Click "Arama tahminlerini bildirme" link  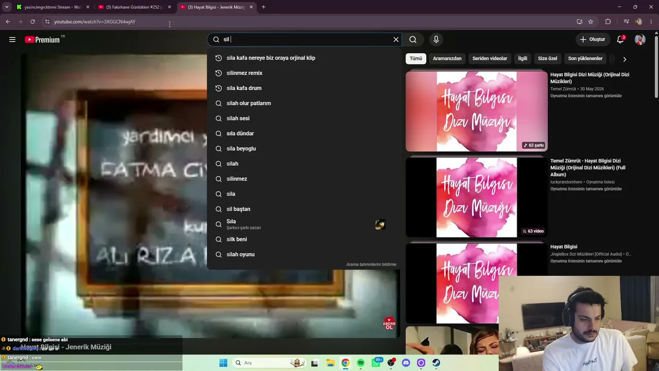(371, 264)
